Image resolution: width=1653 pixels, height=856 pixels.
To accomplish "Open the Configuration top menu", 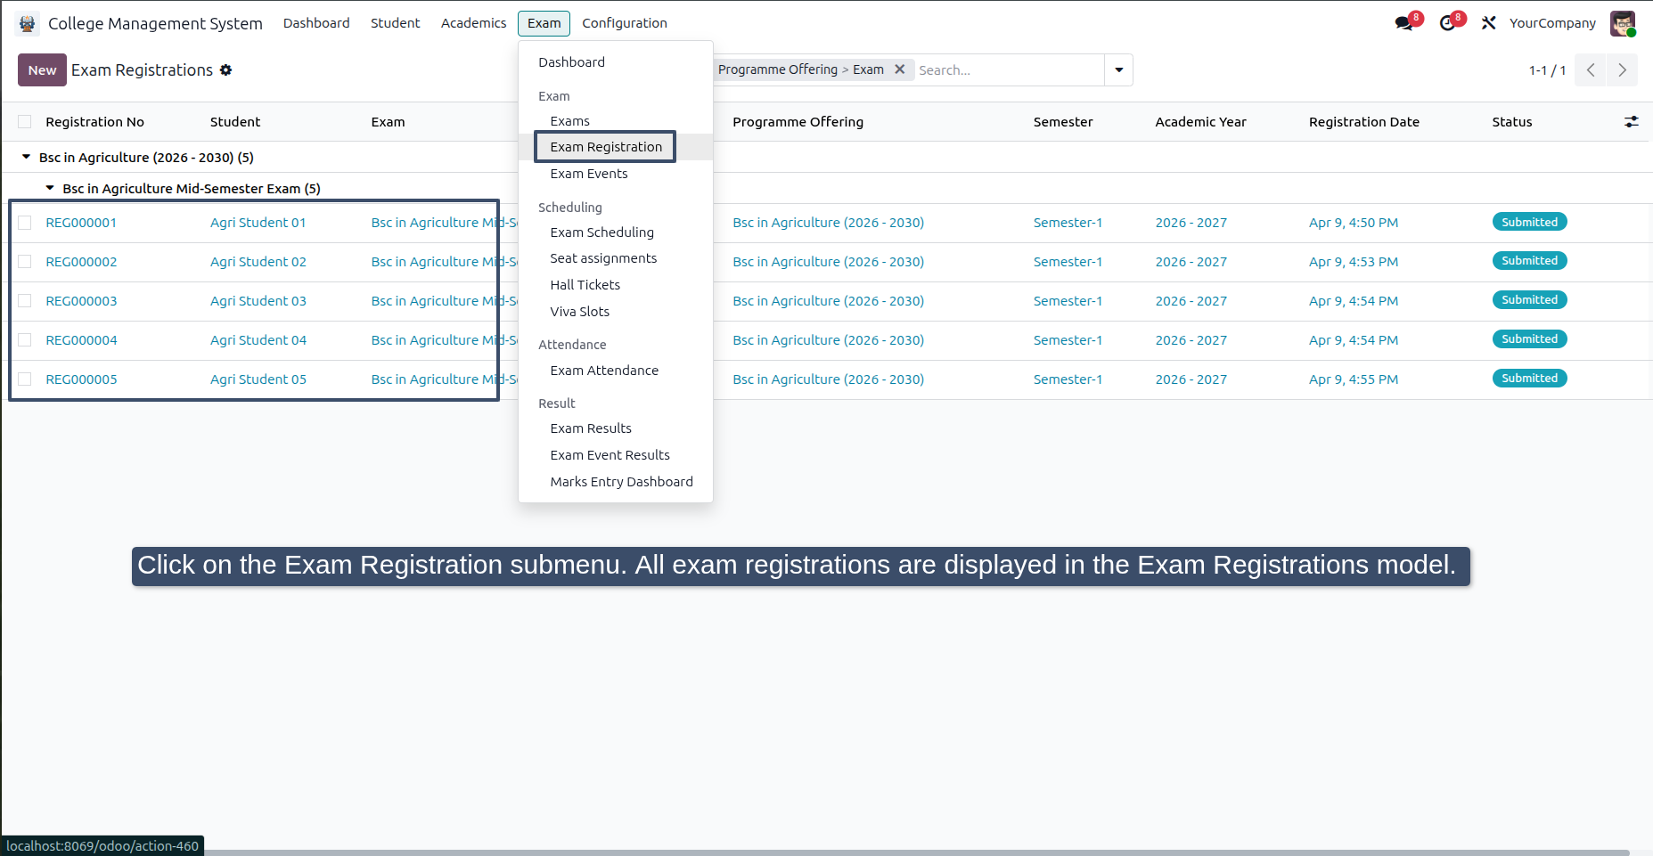I will [x=625, y=23].
